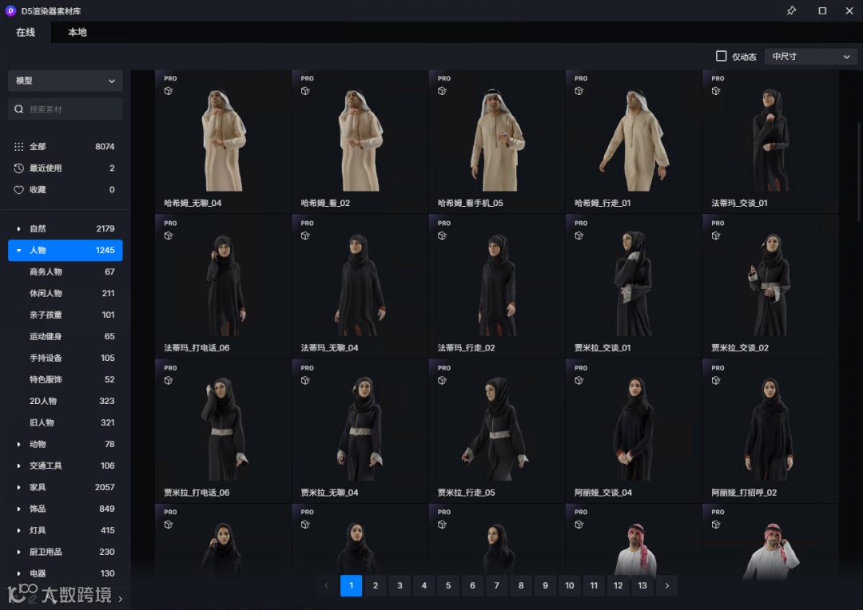Click the 全部 grid icon
This screenshot has height=610, width=863.
tap(18, 146)
